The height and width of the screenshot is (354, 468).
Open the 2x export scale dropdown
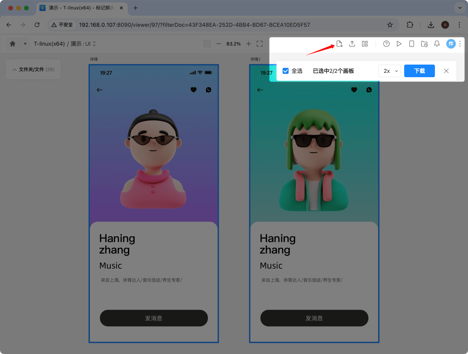pyautogui.click(x=389, y=71)
